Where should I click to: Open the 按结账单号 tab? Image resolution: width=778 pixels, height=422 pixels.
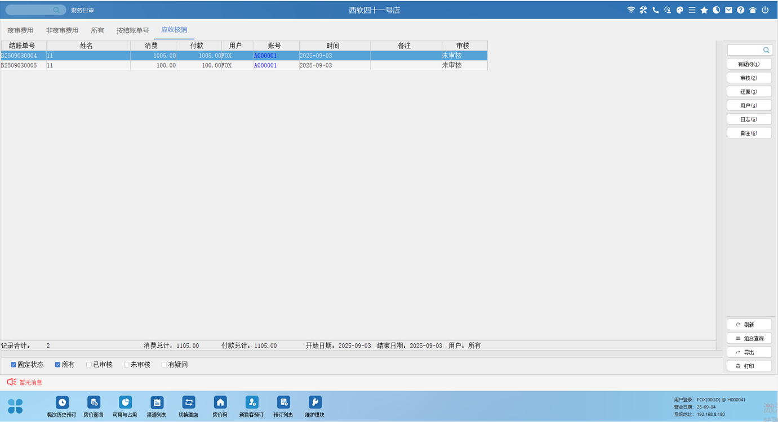coord(132,30)
